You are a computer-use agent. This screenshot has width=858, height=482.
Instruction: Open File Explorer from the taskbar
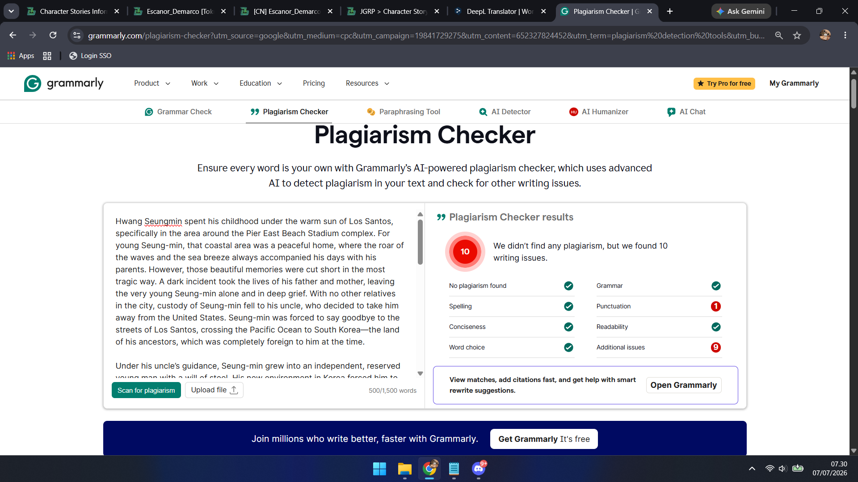point(404,469)
